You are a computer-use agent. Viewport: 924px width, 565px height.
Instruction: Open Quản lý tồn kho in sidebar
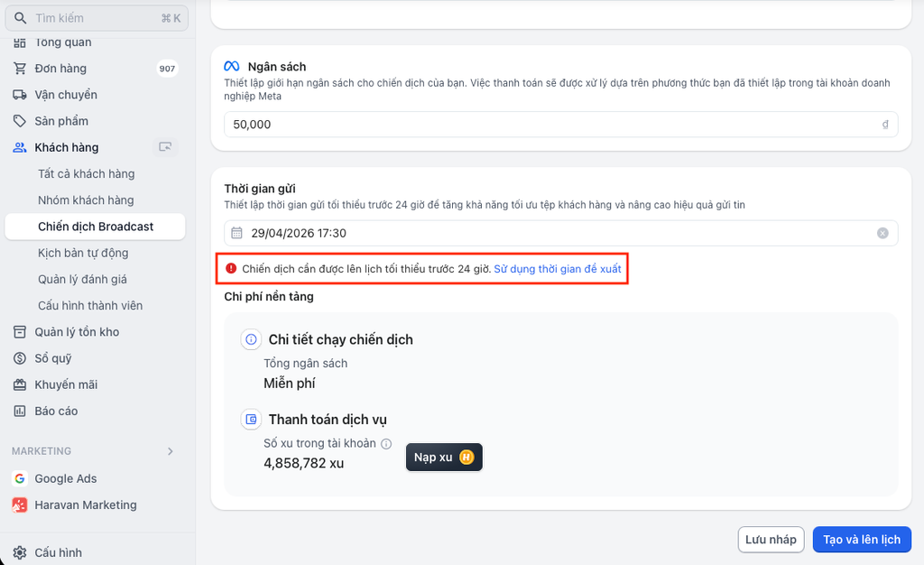77,332
